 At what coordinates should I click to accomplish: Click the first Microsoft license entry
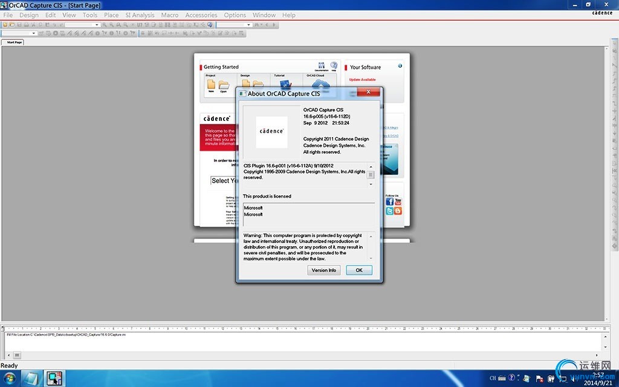[x=253, y=208]
